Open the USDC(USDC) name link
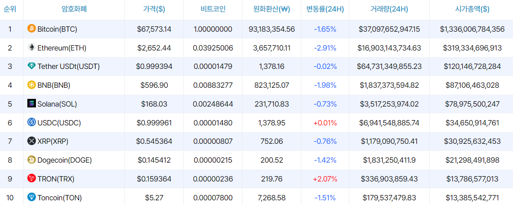Screen dimensions: 513x205 [59, 123]
